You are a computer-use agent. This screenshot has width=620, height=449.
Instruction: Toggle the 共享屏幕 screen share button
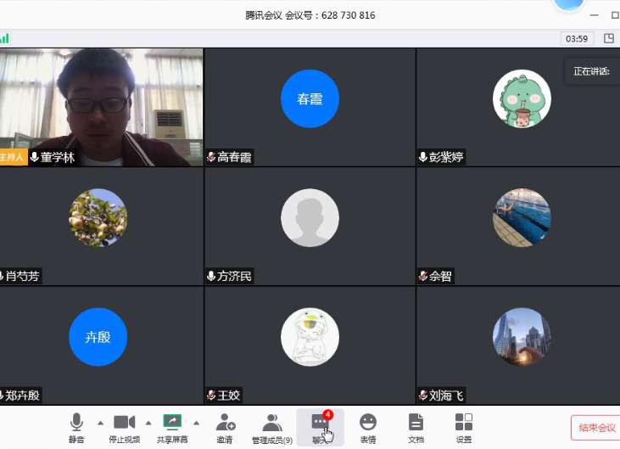[x=172, y=427]
